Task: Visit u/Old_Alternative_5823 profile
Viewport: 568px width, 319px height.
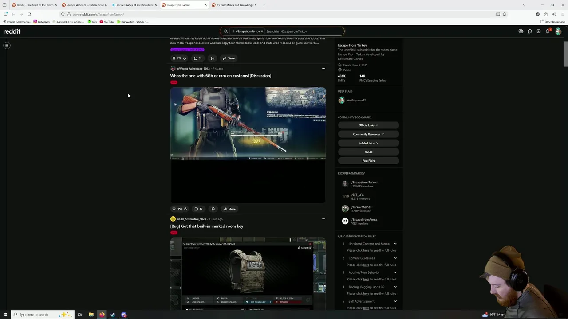Action: pyautogui.click(x=191, y=219)
